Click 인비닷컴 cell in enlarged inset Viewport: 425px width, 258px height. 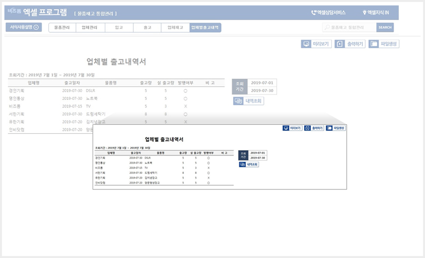coord(100,183)
